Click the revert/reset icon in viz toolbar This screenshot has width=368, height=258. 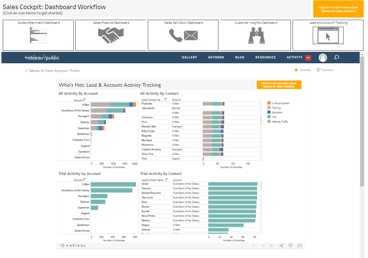(x=272, y=246)
